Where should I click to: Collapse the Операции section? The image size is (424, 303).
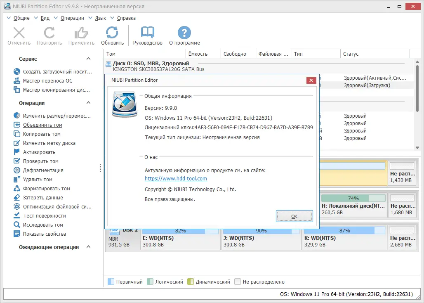[x=88, y=103]
